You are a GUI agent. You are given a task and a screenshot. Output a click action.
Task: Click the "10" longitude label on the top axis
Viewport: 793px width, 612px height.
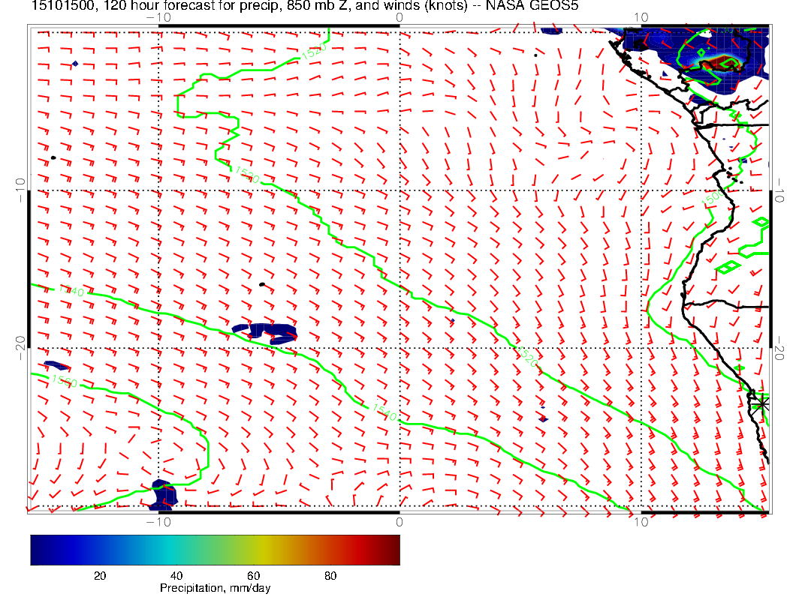pyautogui.click(x=641, y=18)
